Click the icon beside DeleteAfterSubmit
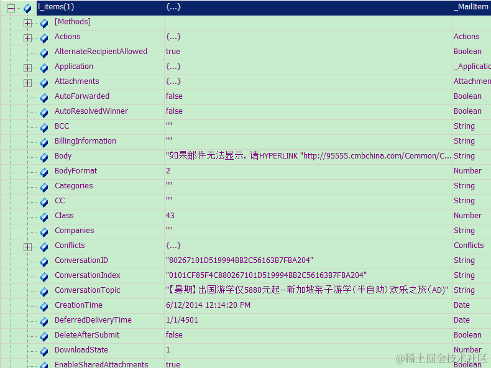 tap(44, 337)
